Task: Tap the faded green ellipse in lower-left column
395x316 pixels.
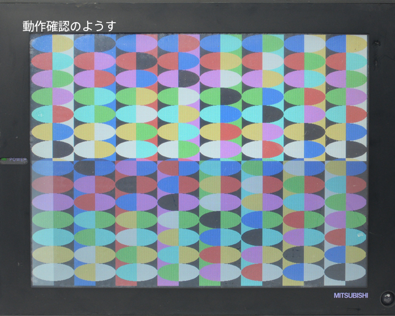Action: tap(53, 220)
